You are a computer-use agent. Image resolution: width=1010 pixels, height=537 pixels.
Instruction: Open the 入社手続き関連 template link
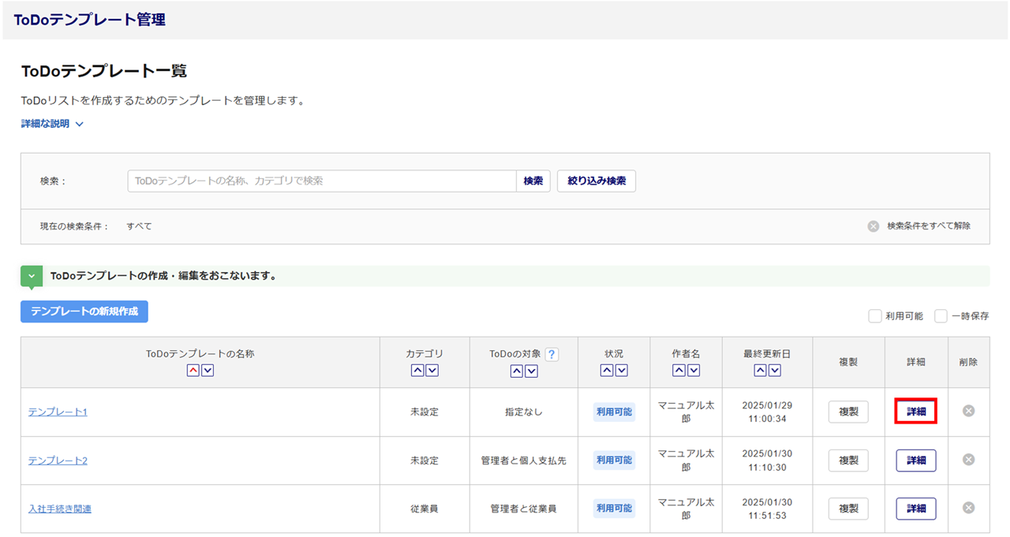(x=60, y=509)
